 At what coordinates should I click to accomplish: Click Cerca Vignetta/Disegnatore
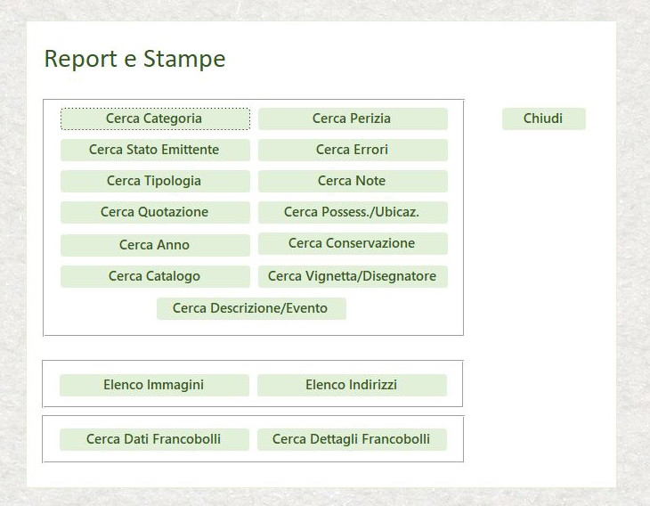coord(353,276)
